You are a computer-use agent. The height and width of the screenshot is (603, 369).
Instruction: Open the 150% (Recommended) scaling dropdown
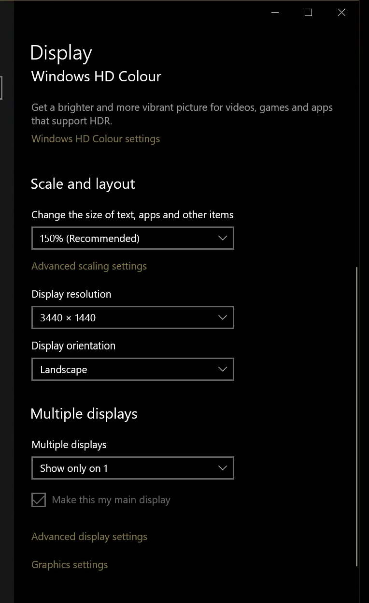pos(133,238)
